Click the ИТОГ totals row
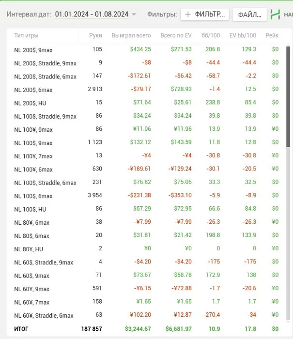 click(145, 329)
